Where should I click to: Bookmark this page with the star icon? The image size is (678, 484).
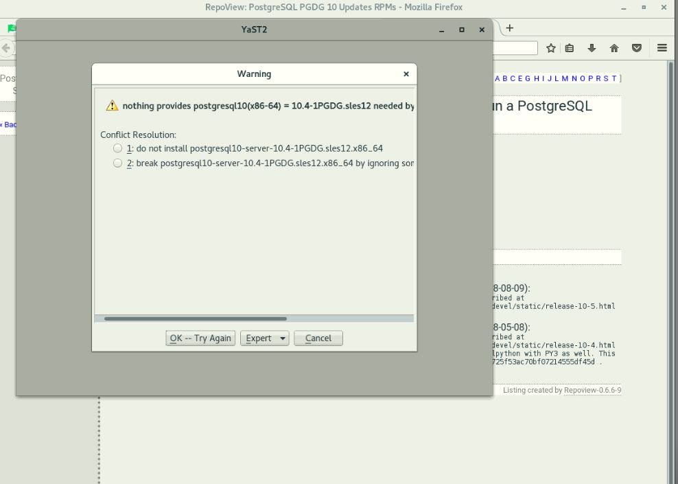point(551,48)
